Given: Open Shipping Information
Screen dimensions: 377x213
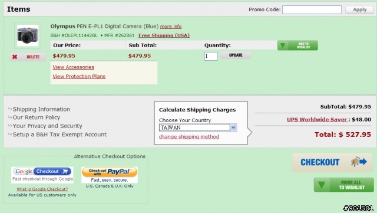Looking at the screenshot, I should tap(41, 109).
